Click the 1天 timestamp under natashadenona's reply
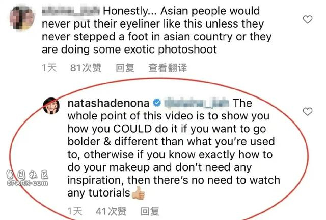Viewport: 326px width, 220px height. (75, 211)
